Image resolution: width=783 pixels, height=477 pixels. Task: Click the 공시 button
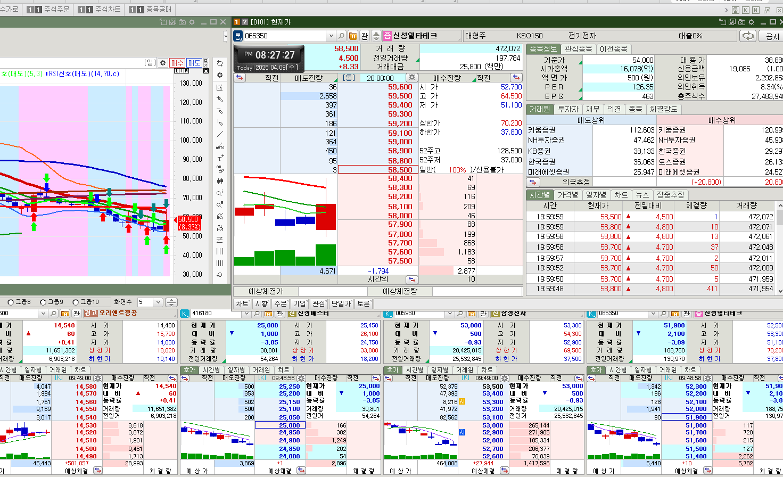point(772,36)
